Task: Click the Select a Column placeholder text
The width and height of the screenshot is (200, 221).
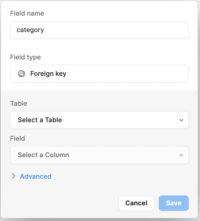Action: tap(43, 155)
